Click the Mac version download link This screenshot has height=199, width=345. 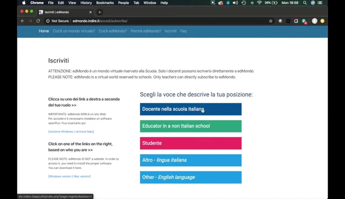(x=82, y=176)
